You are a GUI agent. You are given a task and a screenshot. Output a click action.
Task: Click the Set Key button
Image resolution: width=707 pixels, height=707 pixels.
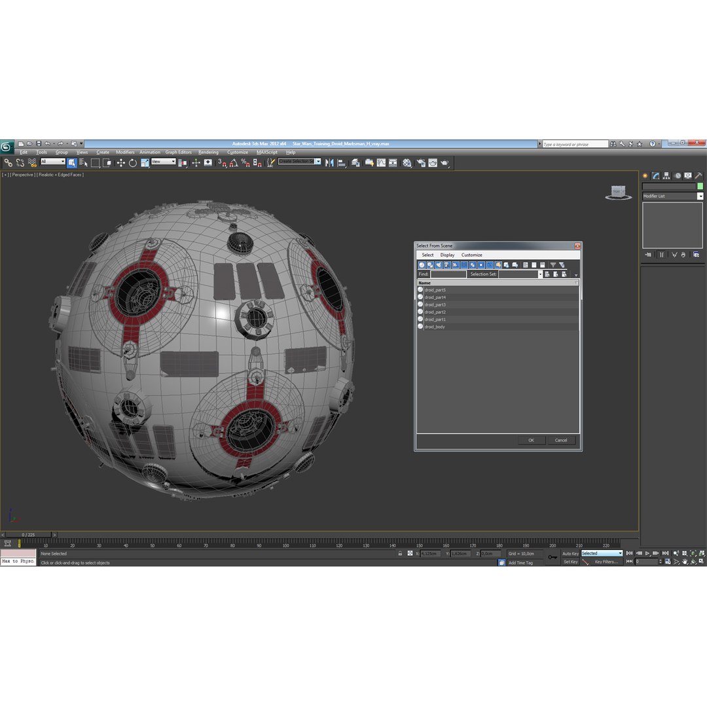tap(570, 562)
